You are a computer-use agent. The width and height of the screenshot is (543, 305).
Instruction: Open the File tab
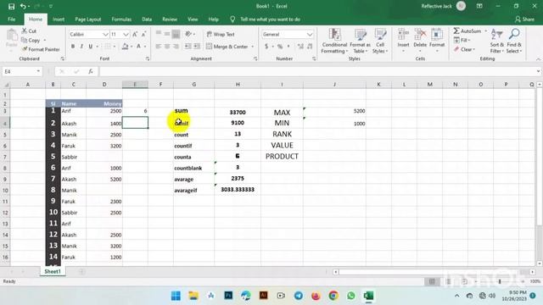11,19
